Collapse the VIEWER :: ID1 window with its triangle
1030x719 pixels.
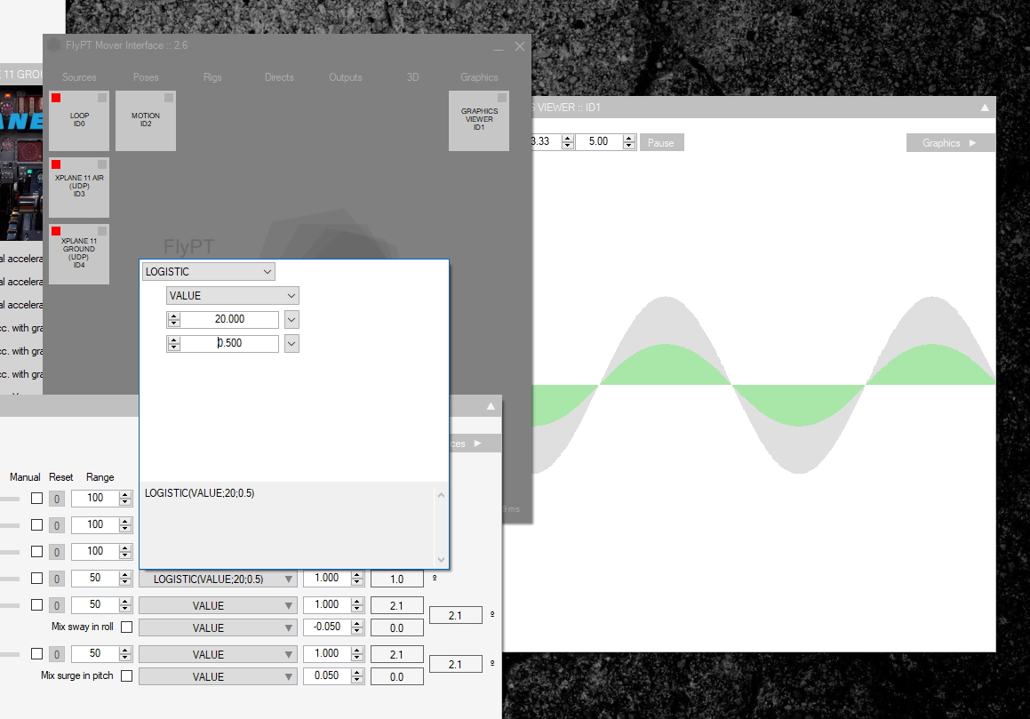pos(985,108)
